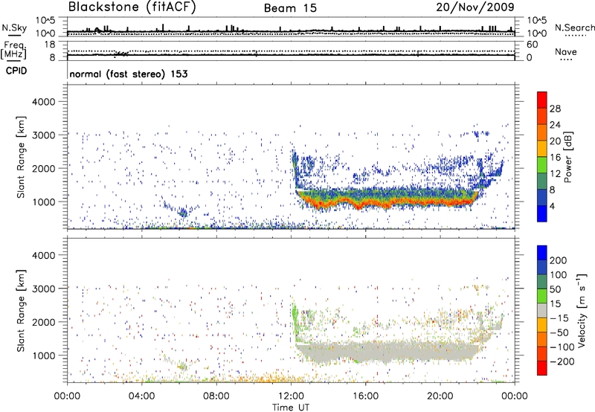Click the Blackstone (fitACF) plot title
This screenshot has height=412, width=595.
point(132,7)
